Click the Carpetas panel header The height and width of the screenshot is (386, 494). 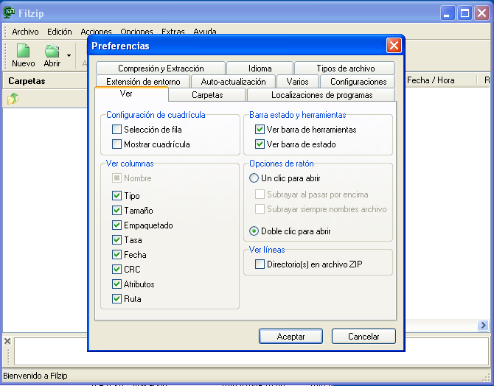click(x=46, y=81)
